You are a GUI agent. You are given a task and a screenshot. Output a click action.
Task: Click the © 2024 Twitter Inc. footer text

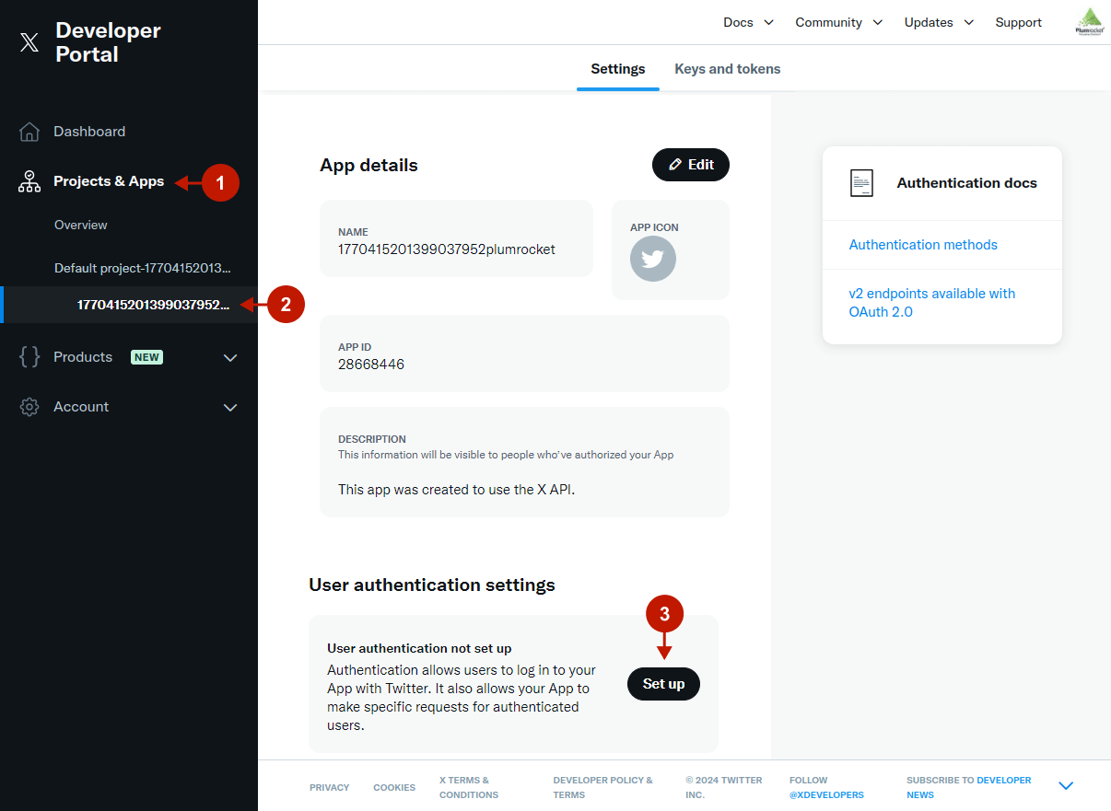click(724, 787)
